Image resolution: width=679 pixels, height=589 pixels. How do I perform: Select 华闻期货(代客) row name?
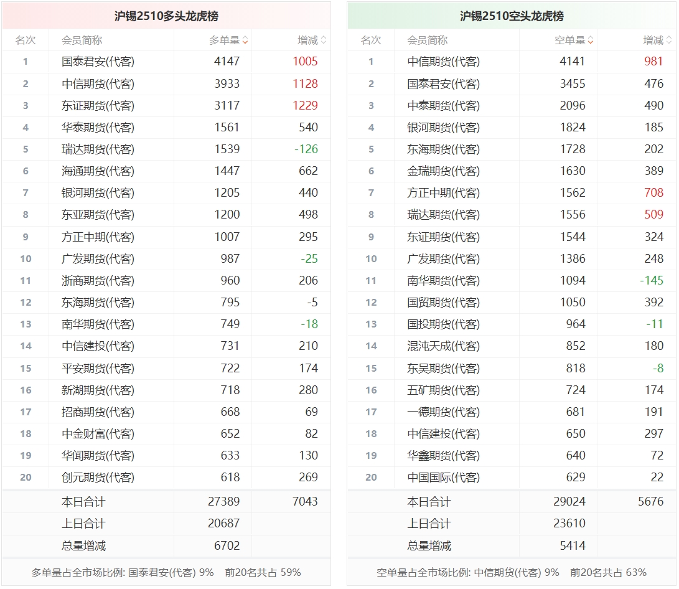click(x=98, y=456)
